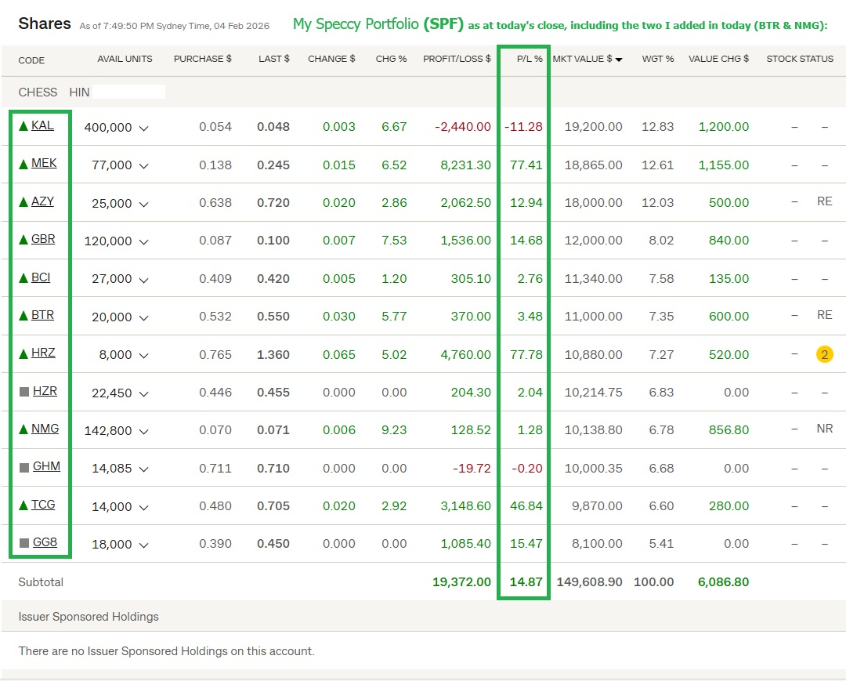Click the green triangle icon beside TCG
The image size is (846, 681).
point(23,505)
